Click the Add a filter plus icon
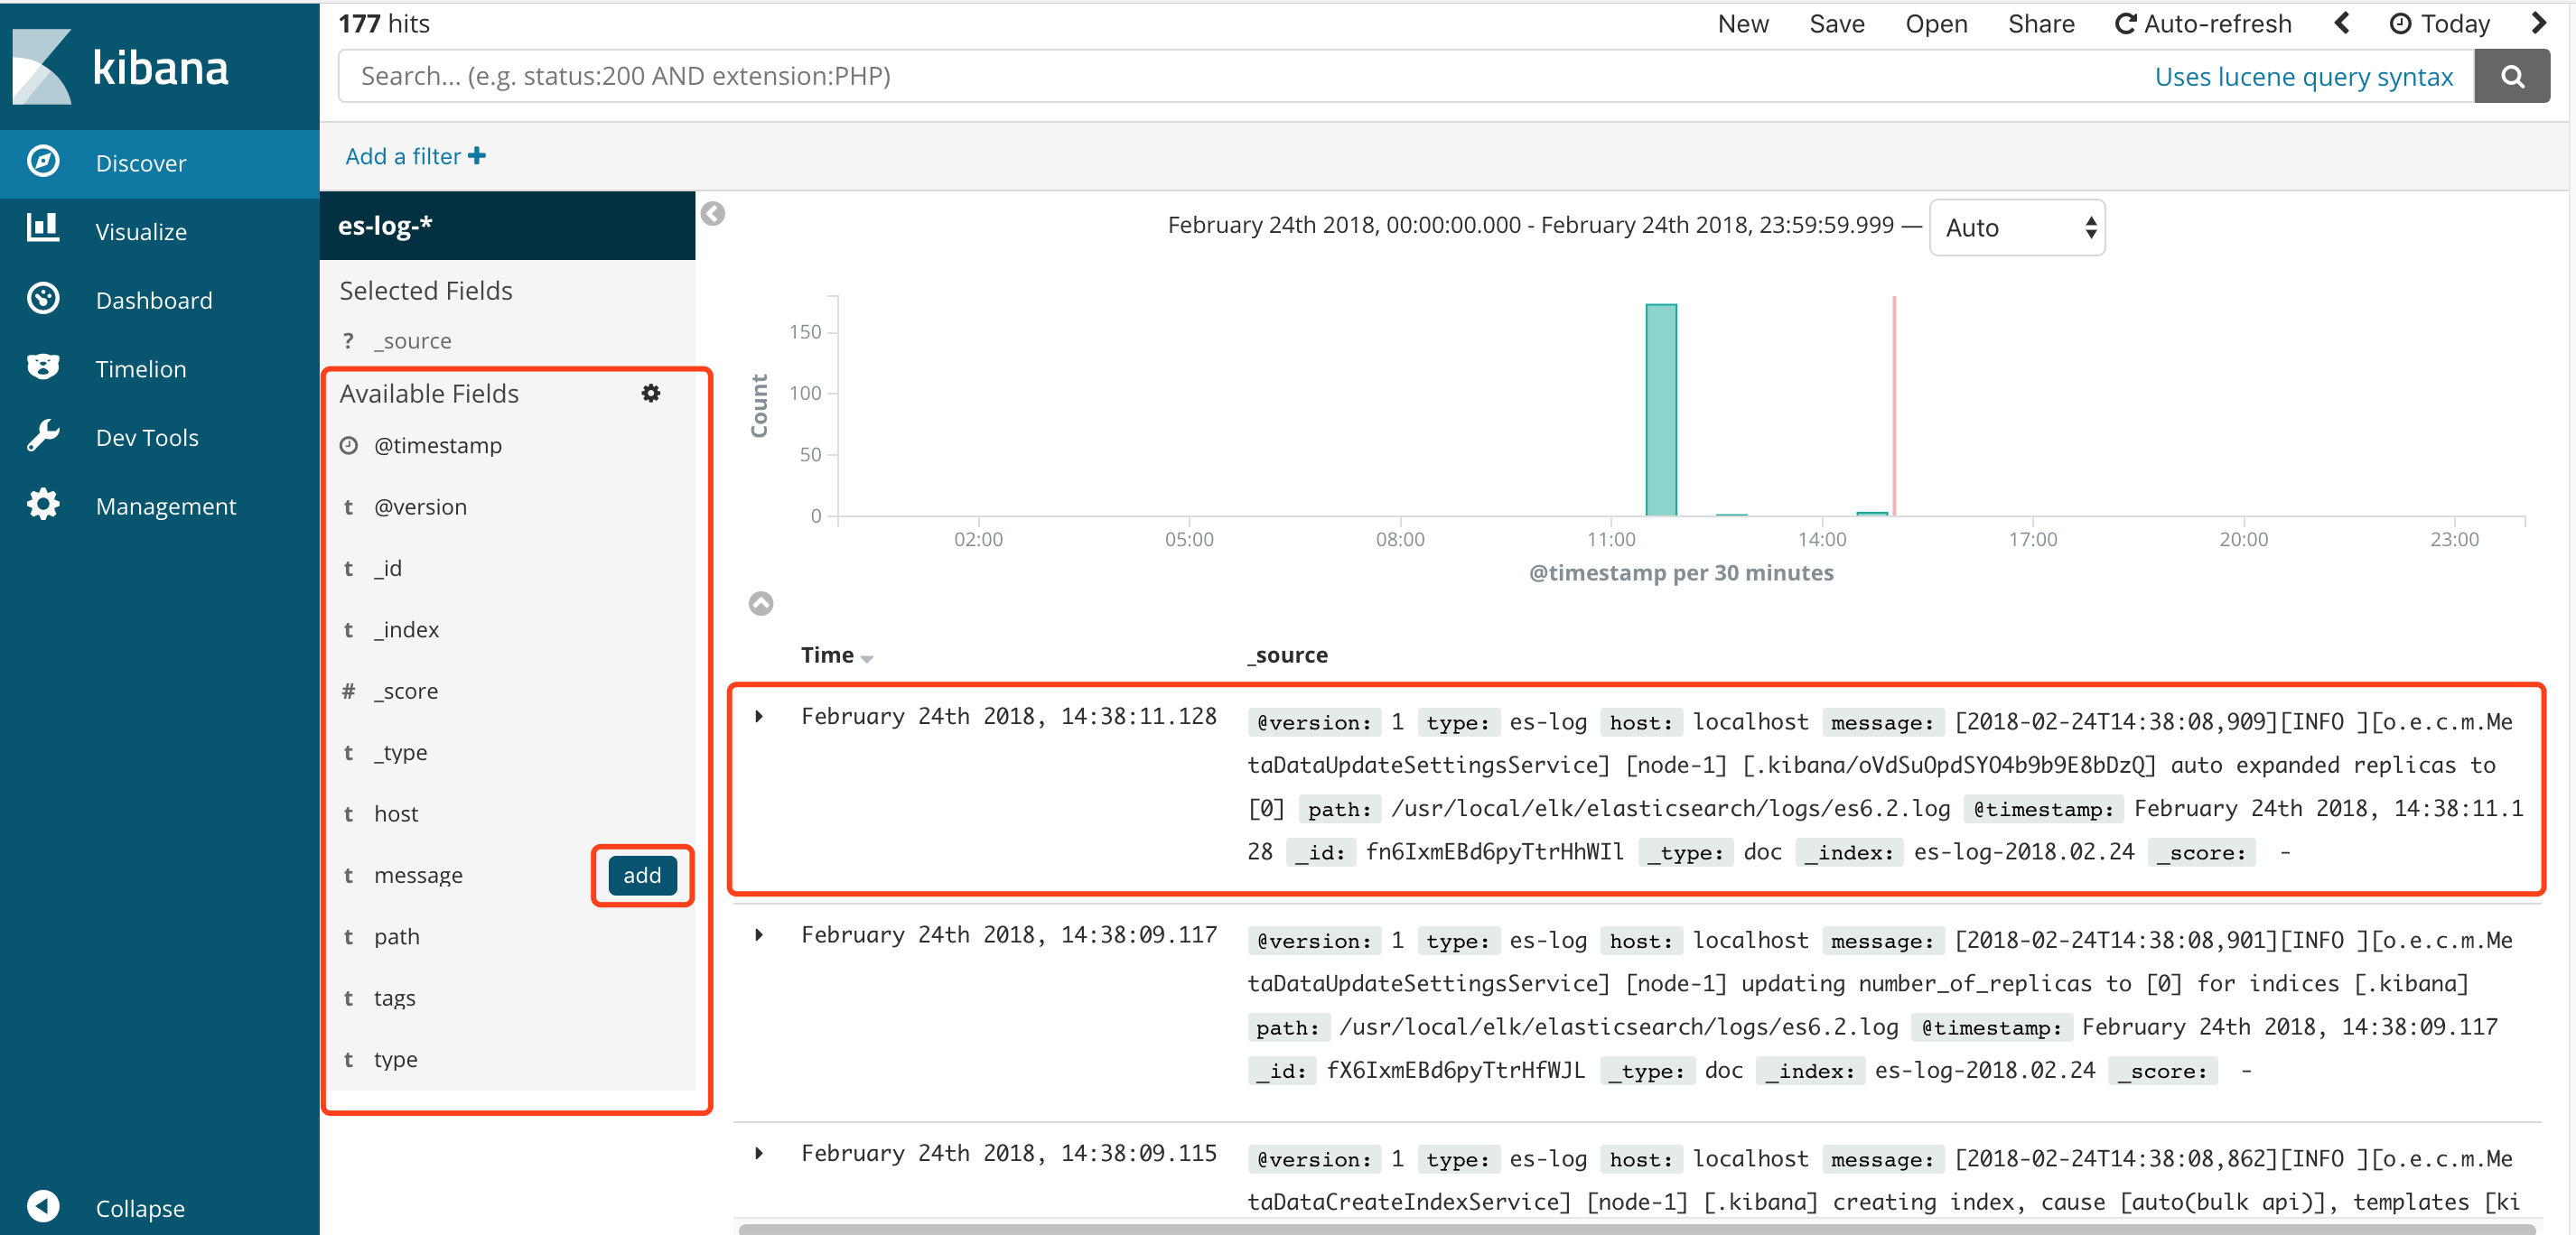2576x1235 pixels. pos(477,156)
